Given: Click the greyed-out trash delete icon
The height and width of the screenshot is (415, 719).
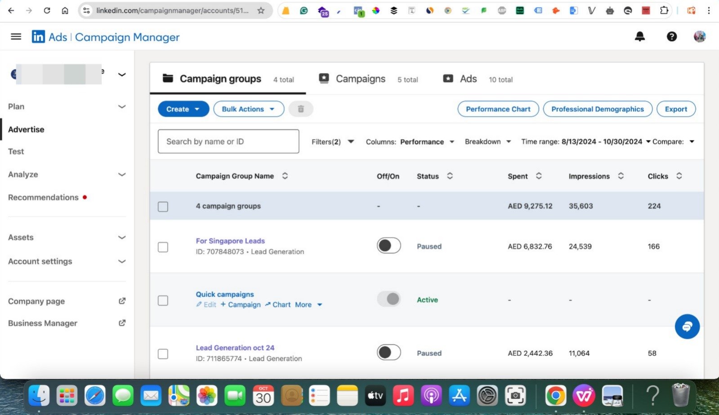Looking at the screenshot, I should coord(301,109).
